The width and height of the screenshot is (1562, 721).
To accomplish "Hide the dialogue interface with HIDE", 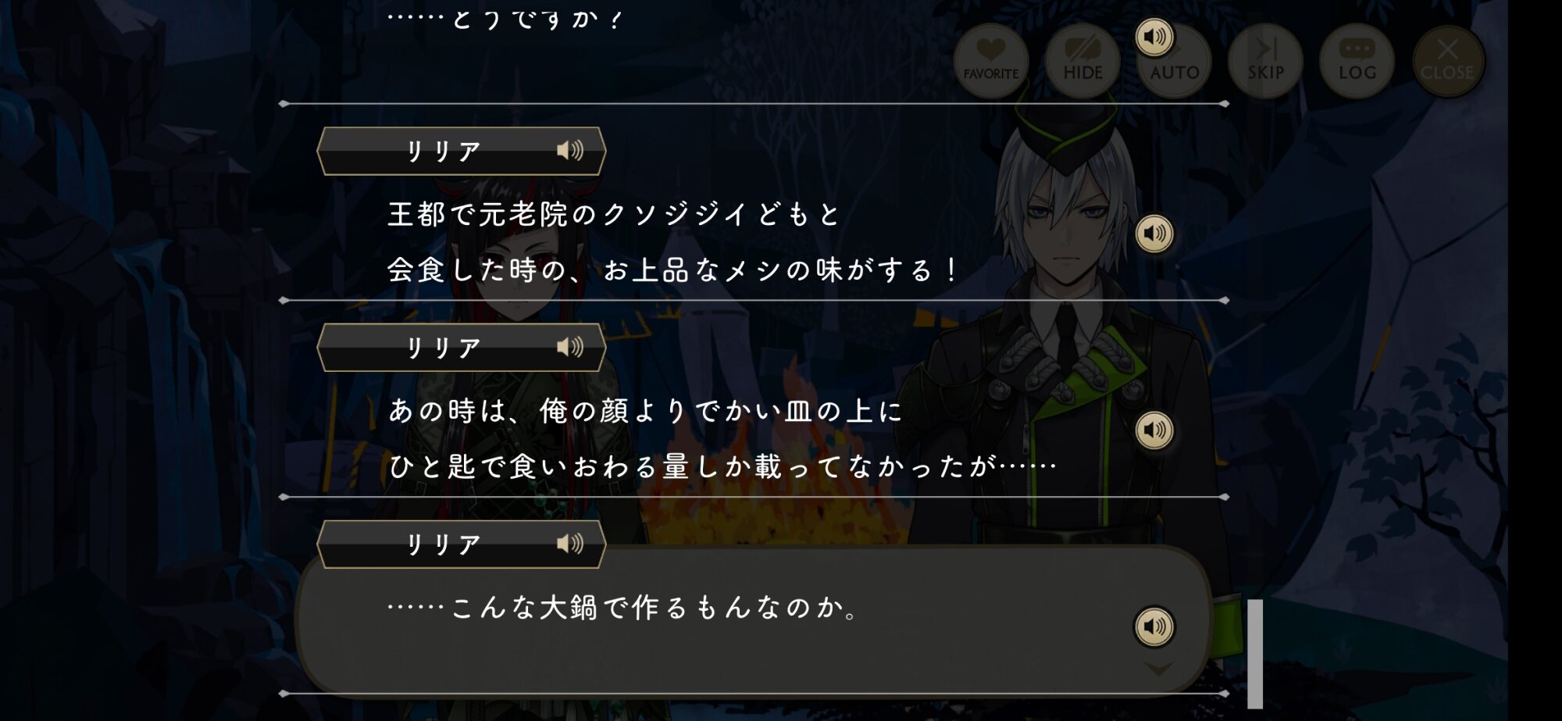I will (1082, 61).
